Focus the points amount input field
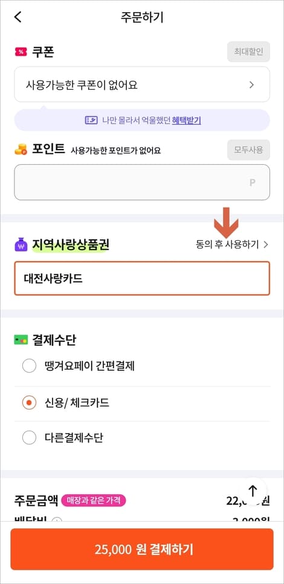Viewport: 284px width, 584px height. (142, 182)
